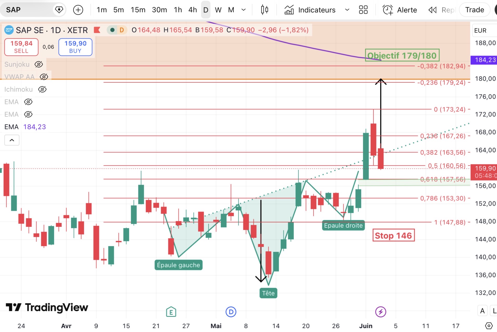Screen dimensions: 497x332
Task: Switch to the monthly M timeframe
Action: [231, 10]
